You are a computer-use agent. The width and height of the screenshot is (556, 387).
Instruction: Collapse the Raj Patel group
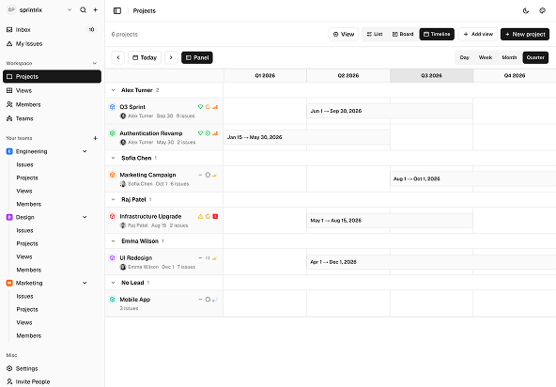[113, 199]
